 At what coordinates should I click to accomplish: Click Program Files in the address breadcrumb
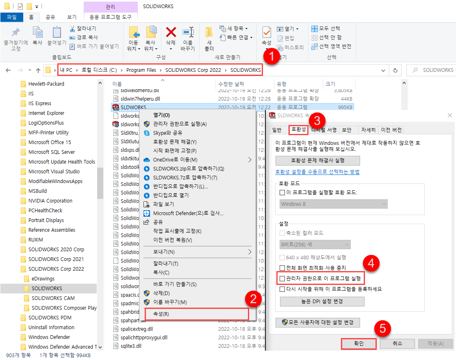pos(141,70)
